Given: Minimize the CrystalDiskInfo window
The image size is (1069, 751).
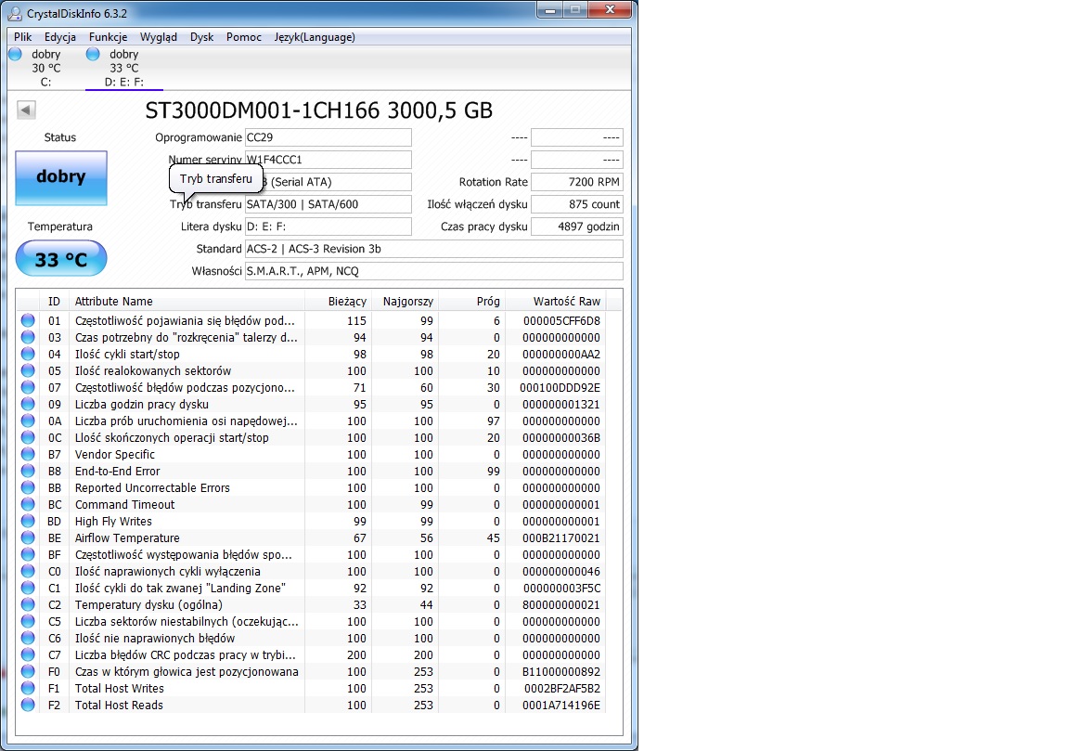Looking at the screenshot, I should [550, 10].
